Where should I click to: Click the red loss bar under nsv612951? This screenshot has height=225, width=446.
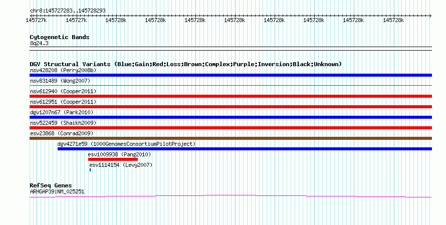pos(231,107)
